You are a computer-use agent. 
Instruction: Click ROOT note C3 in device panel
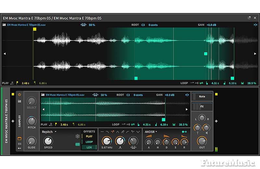128,95
